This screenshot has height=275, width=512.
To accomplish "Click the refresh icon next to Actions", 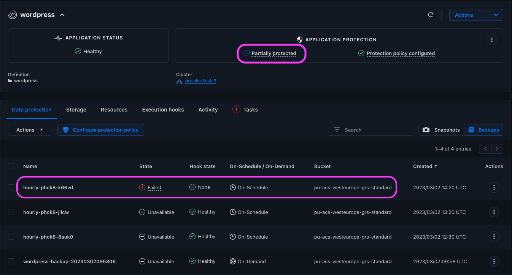I will pyautogui.click(x=431, y=15).
